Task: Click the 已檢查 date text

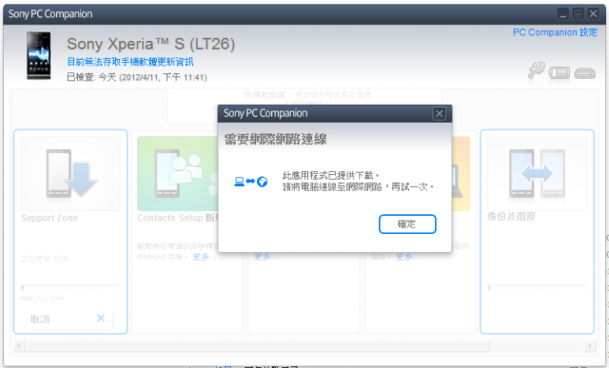Action: 137,77
